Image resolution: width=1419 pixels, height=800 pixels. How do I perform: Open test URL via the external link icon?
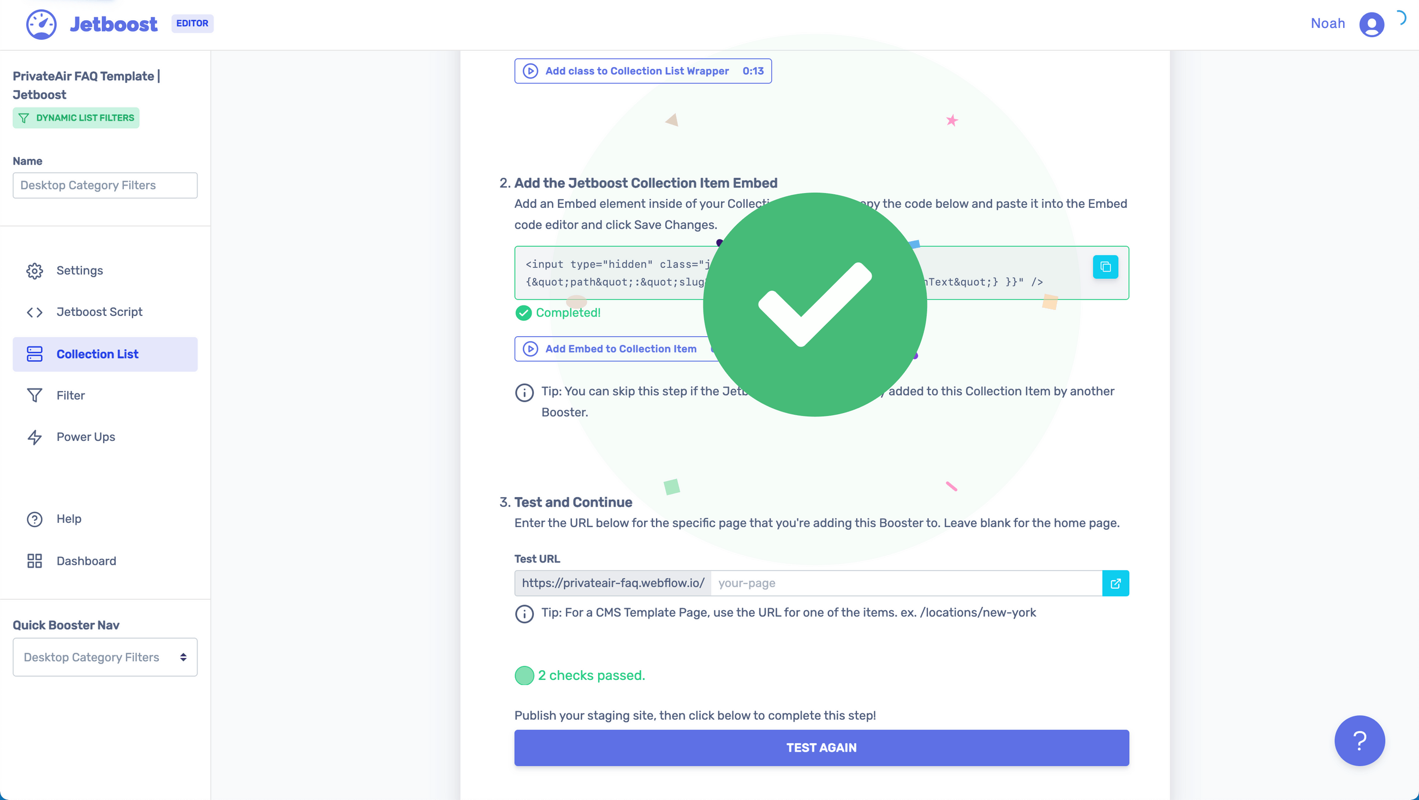(1116, 583)
